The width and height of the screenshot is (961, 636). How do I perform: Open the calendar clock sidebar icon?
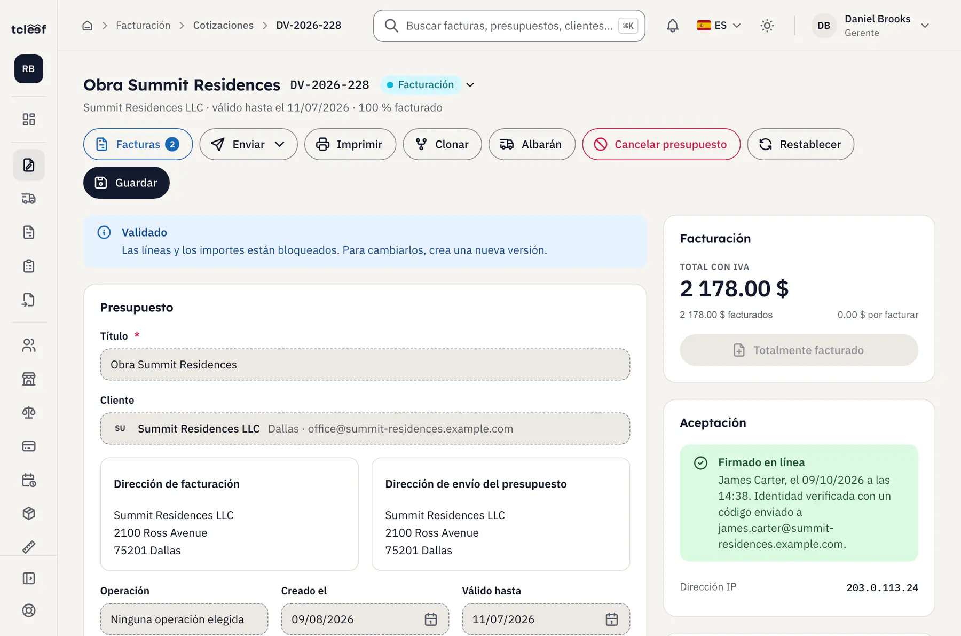click(29, 480)
